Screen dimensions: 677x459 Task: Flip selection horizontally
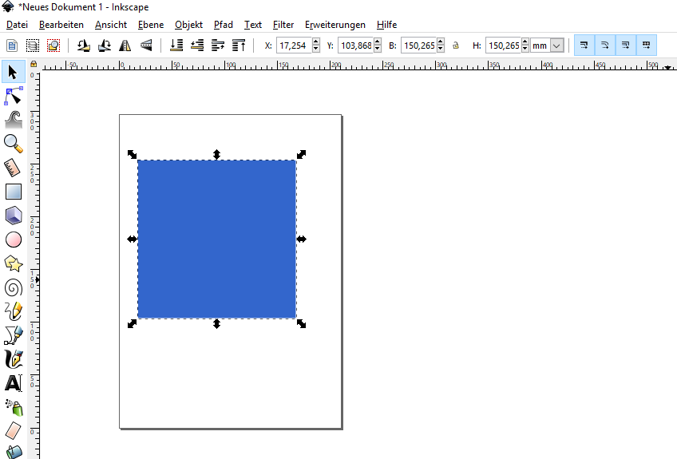pyautogui.click(x=125, y=46)
